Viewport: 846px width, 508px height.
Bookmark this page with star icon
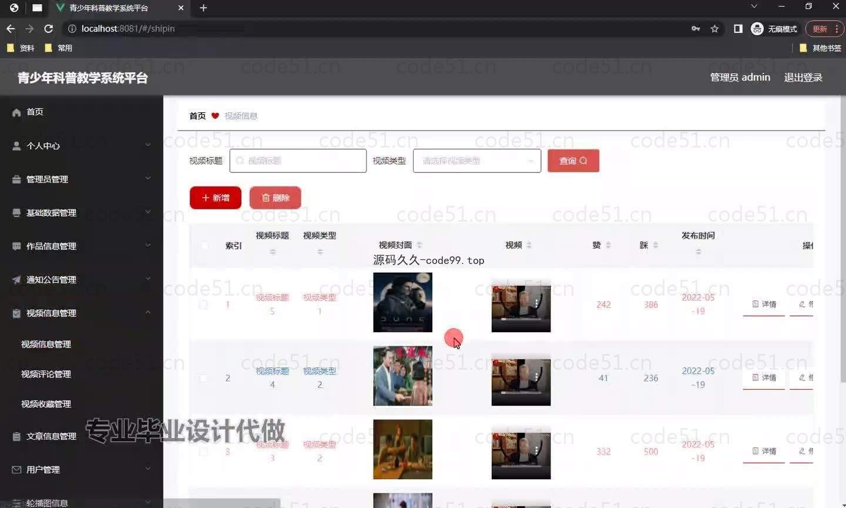[x=714, y=29]
